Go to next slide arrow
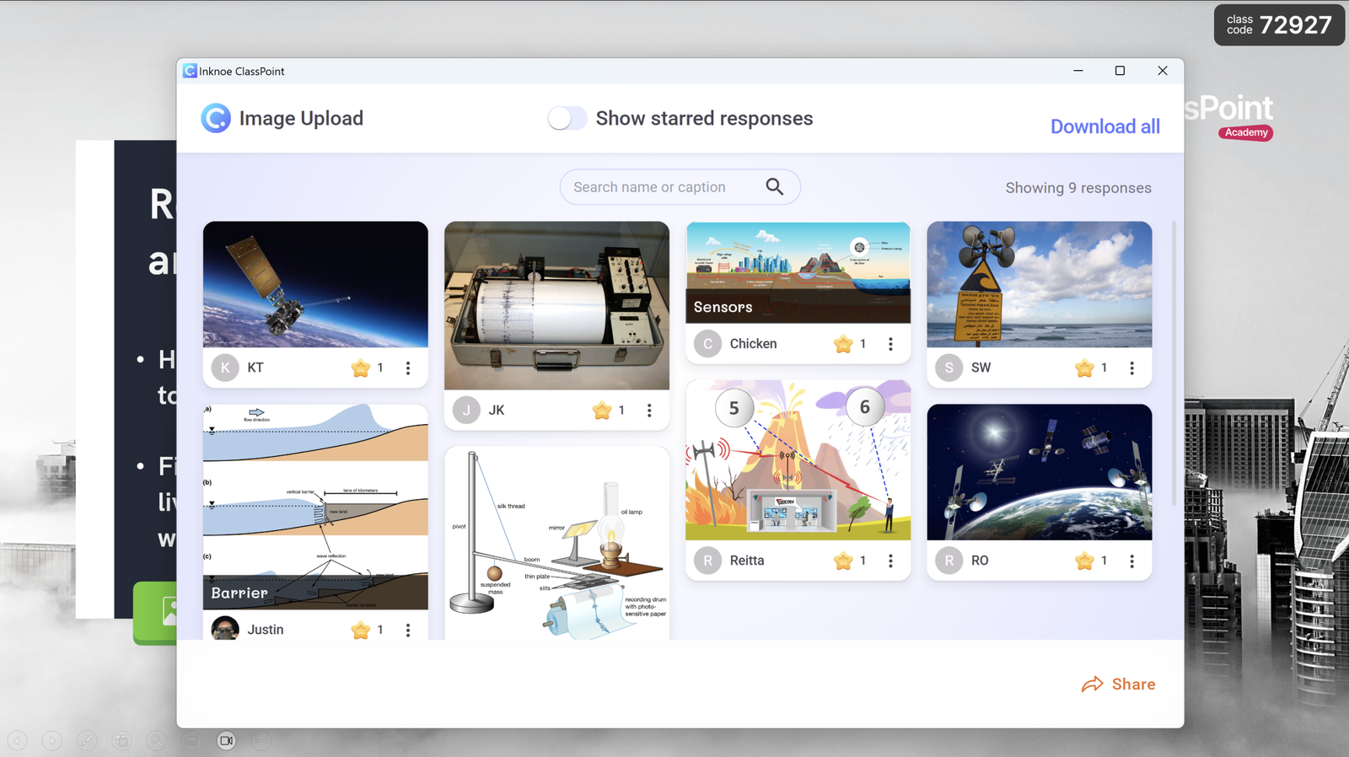The image size is (1349, 757). (52, 741)
